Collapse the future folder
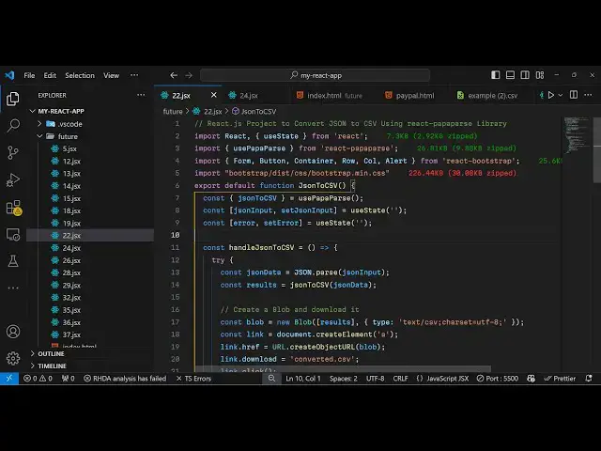 coord(91,136)
